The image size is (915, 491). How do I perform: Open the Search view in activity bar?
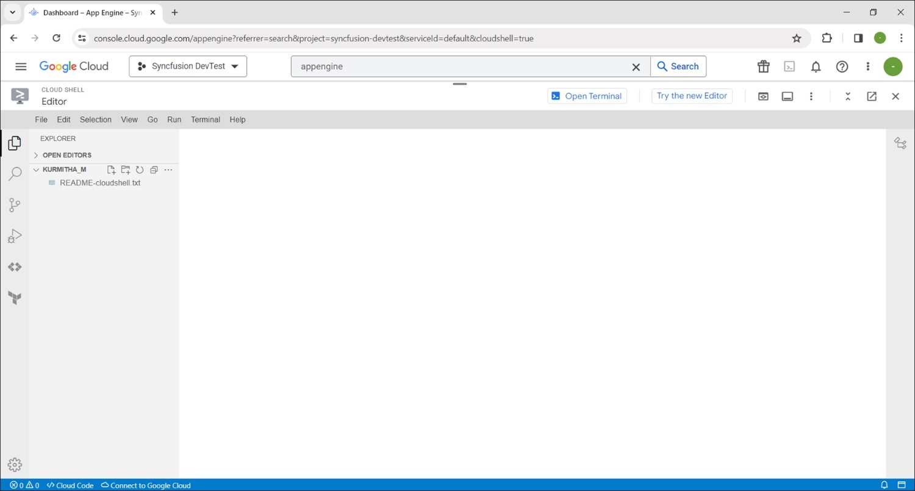pos(15,174)
